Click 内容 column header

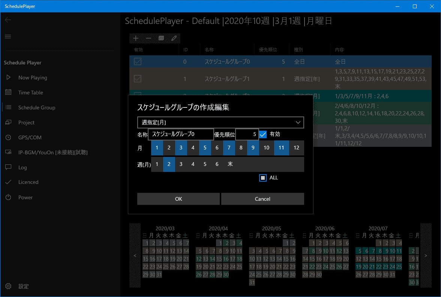click(x=339, y=50)
